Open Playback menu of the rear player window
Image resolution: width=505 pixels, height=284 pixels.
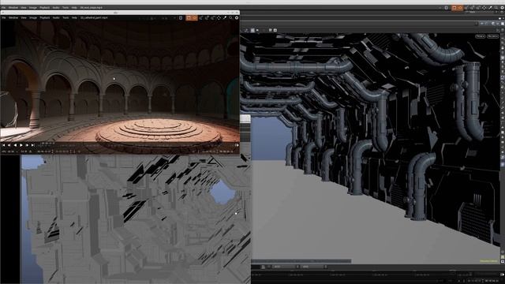[45, 7]
